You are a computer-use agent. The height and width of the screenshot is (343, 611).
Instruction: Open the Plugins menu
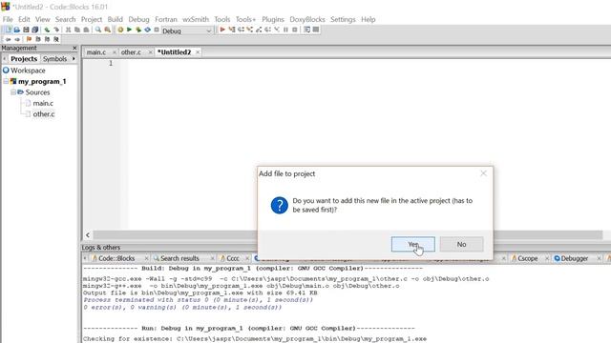(273, 19)
